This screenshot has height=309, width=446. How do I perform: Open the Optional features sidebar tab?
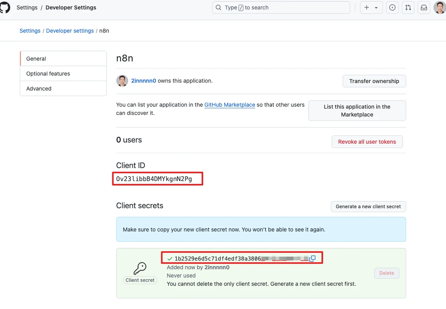coord(63,74)
